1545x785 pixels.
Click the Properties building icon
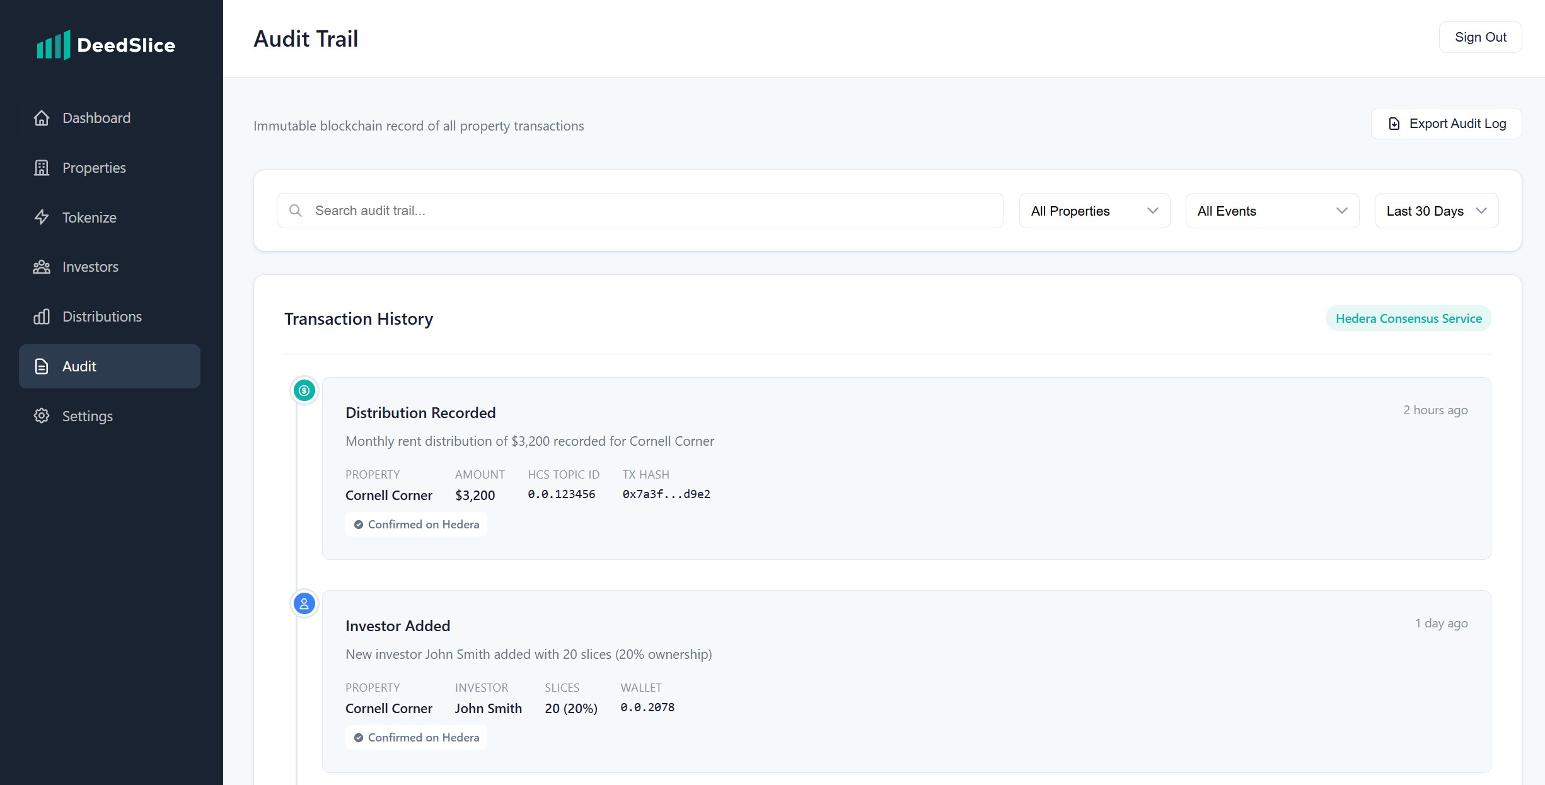41,167
